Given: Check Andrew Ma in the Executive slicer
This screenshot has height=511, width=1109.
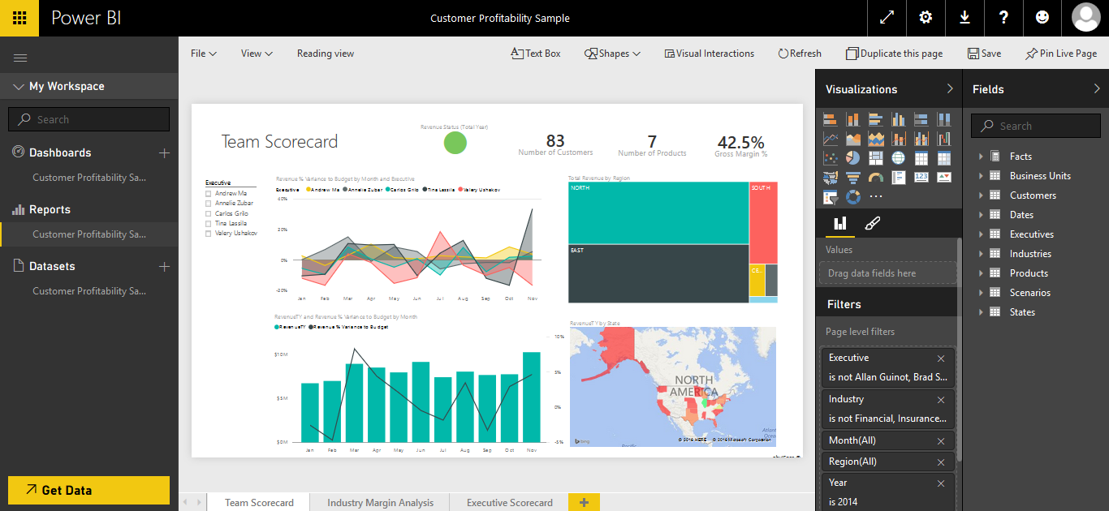Looking at the screenshot, I should point(209,194).
